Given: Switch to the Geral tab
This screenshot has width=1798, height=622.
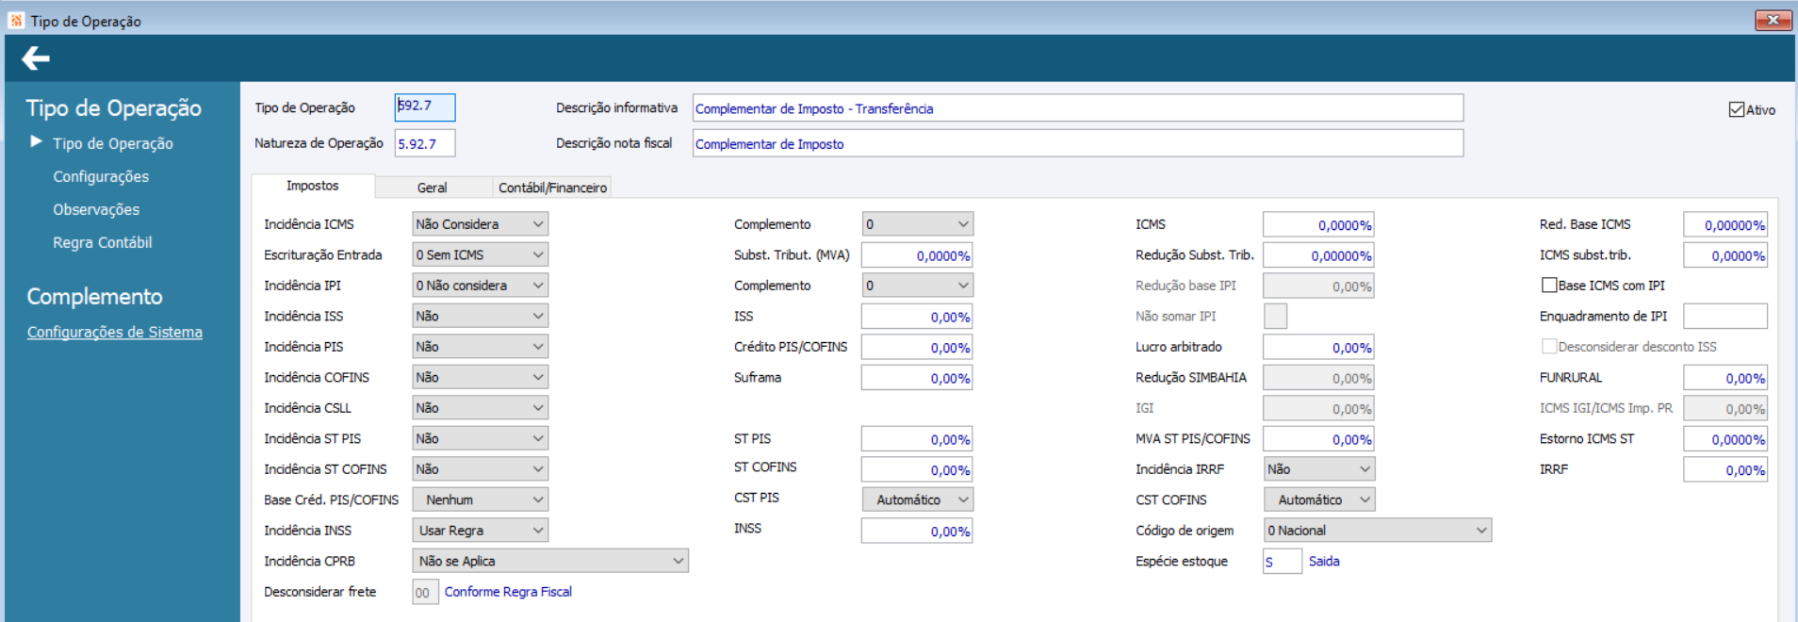Looking at the screenshot, I should coord(433,188).
